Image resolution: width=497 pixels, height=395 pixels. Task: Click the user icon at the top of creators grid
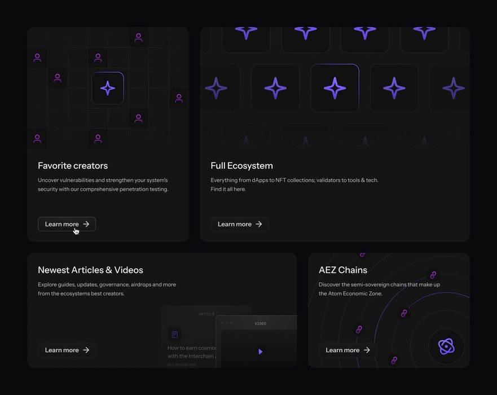(x=138, y=37)
